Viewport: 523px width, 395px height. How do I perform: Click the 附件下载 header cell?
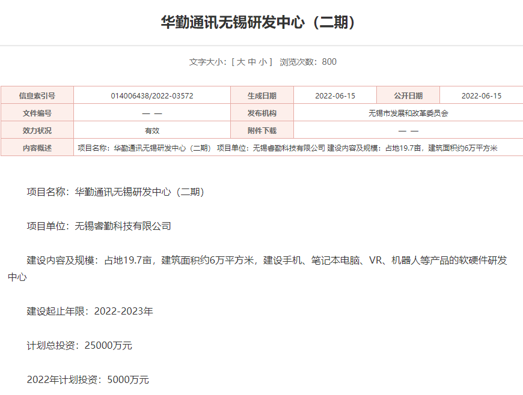pyautogui.click(x=262, y=130)
